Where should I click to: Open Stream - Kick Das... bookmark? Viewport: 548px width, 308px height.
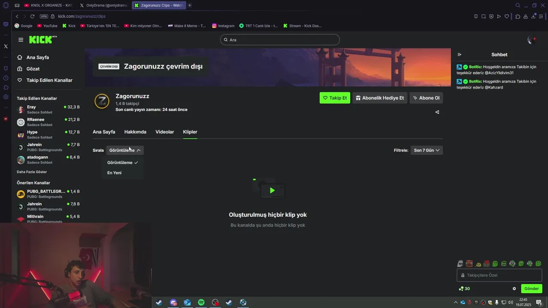click(x=302, y=26)
